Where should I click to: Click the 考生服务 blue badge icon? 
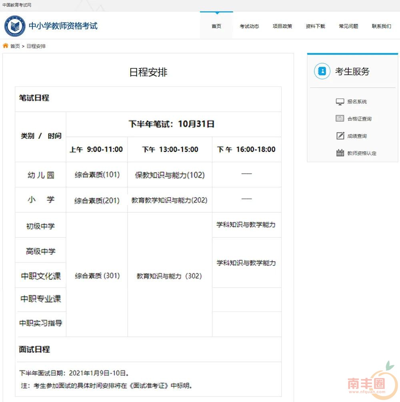coord(322,71)
